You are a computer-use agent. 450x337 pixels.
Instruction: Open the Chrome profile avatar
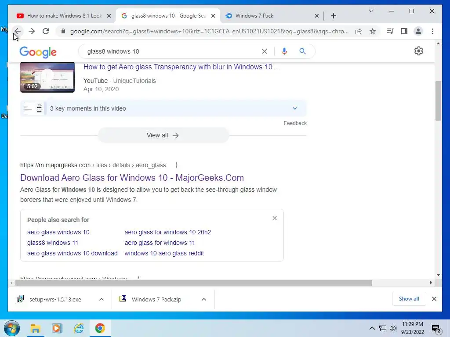point(418,31)
